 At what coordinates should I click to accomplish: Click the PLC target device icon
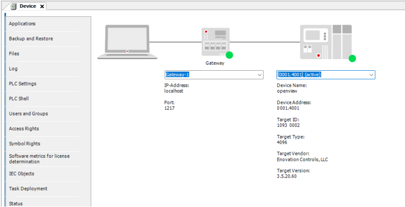[326, 42]
